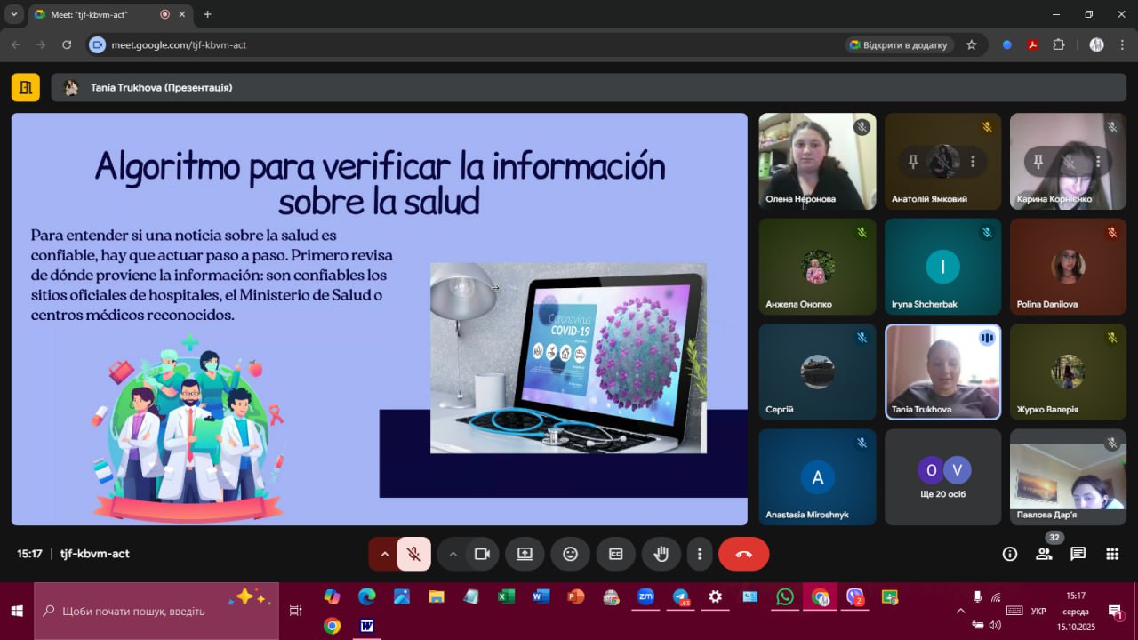Toggle the camera on or off

click(482, 554)
